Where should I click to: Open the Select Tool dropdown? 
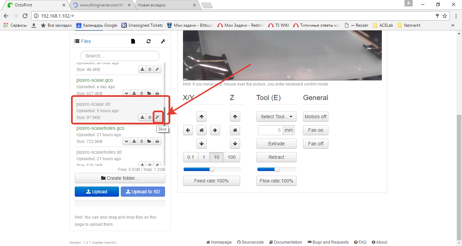click(x=276, y=117)
